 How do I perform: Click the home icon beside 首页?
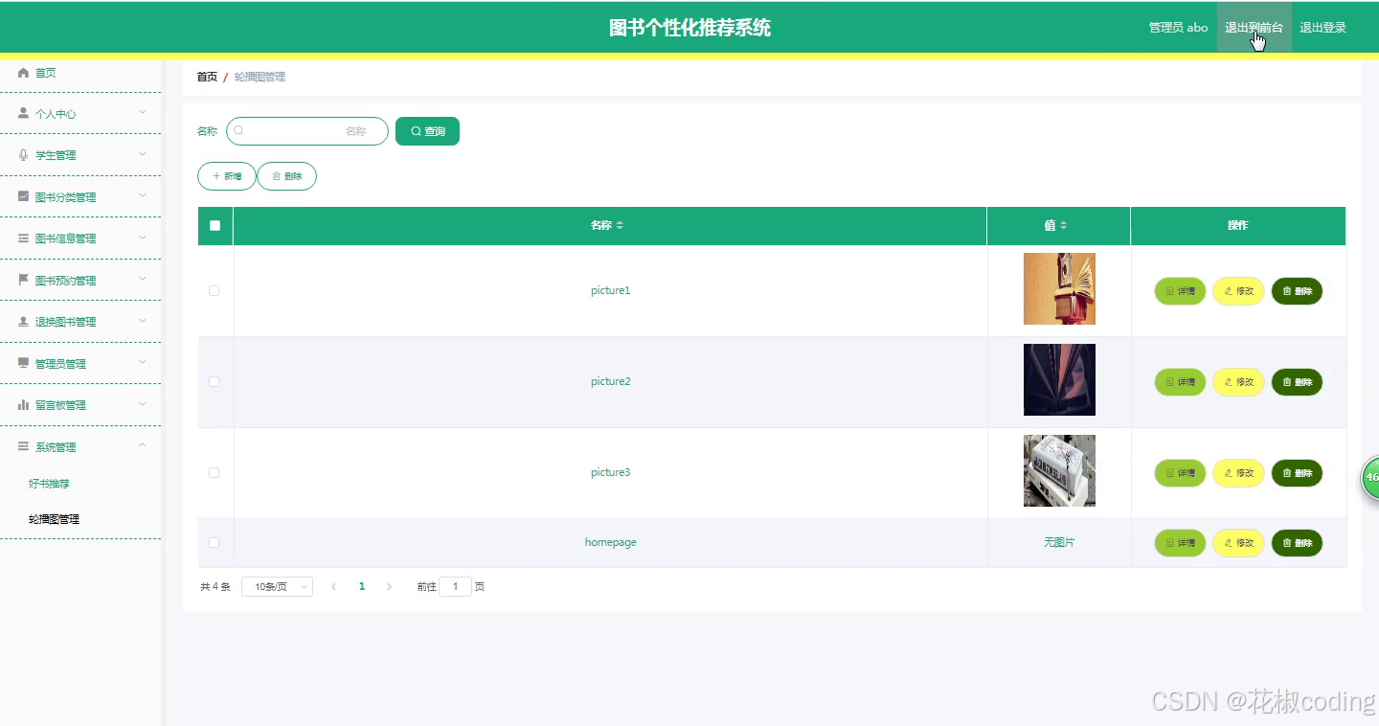coord(23,72)
